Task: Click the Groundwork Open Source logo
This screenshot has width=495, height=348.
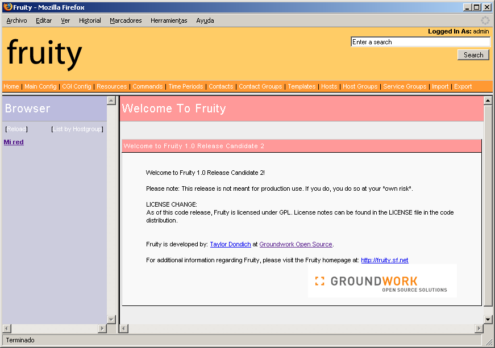Action: pos(382,280)
